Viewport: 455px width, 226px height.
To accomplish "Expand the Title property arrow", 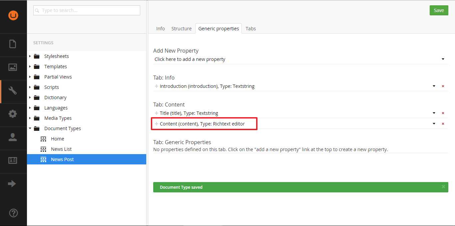I will (434, 113).
